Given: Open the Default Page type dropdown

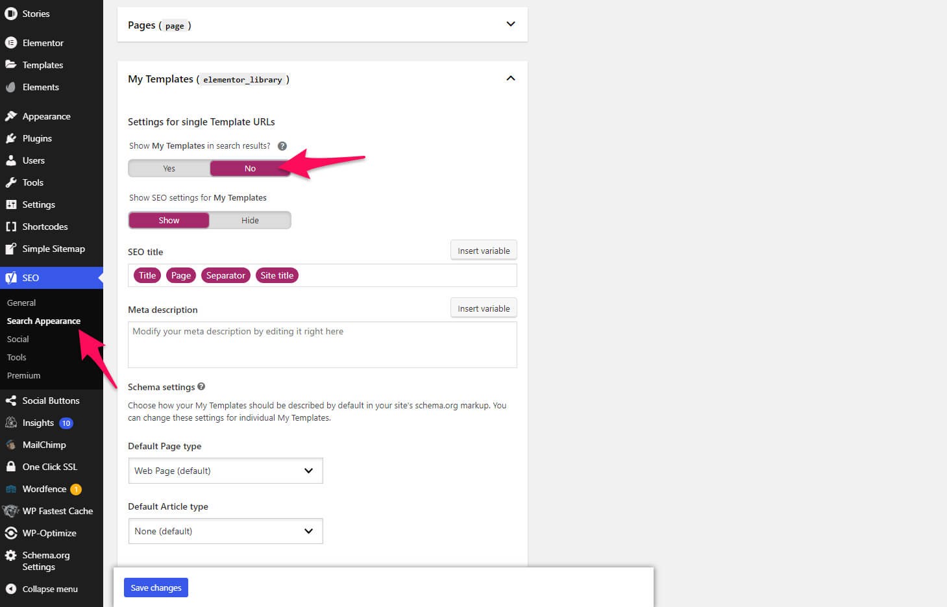Looking at the screenshot, I should 225,470.
